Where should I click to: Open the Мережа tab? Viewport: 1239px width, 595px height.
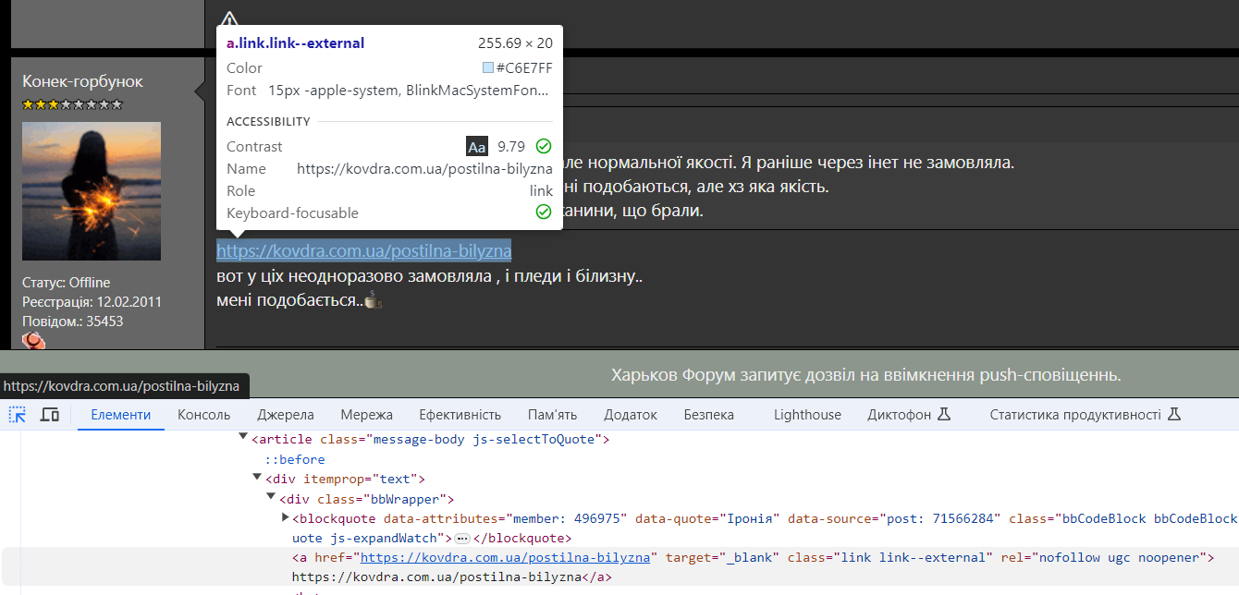pos(366,415)
